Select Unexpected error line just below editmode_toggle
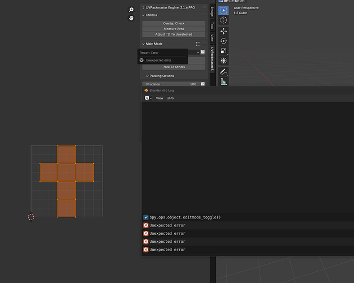 [x=248, y=225]
